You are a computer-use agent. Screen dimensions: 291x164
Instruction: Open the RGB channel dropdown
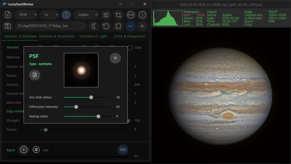pyautogui.click(x=26, y=15)
